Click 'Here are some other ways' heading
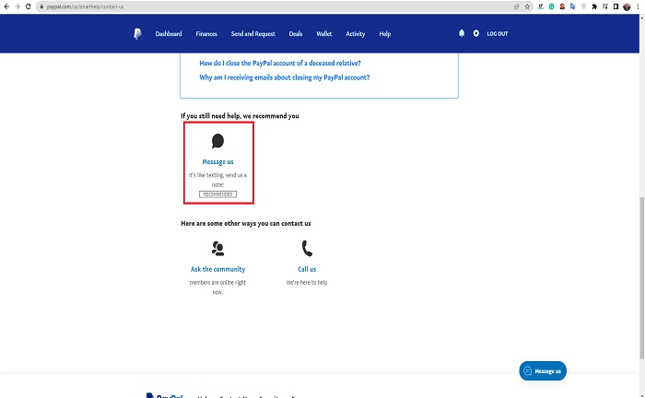The width and height of the screenshot is (645, 398). tap(246, 223)
